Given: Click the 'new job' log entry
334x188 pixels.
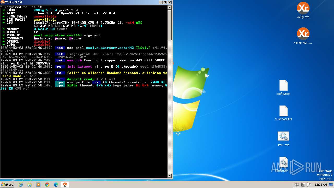Looking at the screenshot, I should coord(74,60).
